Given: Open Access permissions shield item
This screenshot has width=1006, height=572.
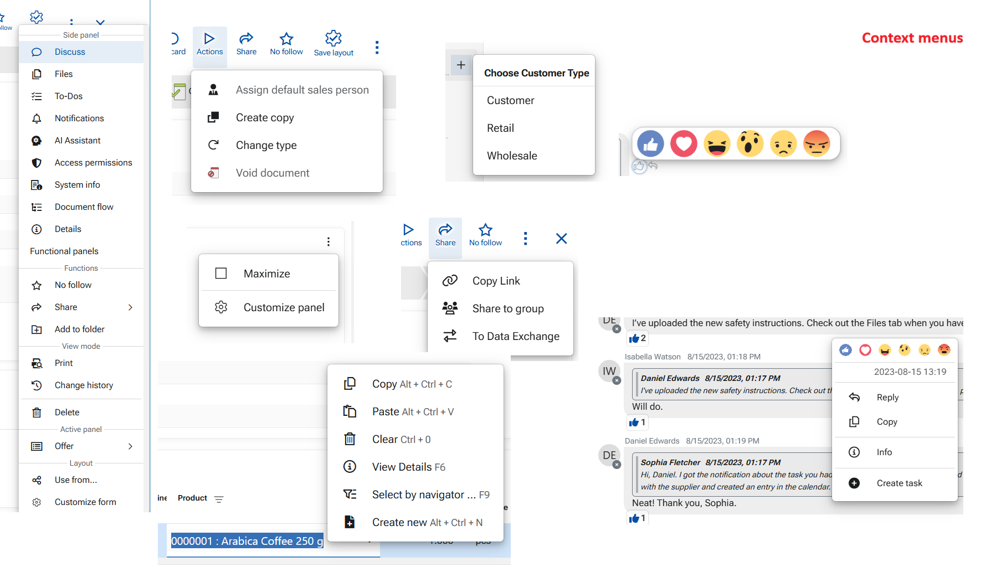Looking at the screenshot, I should coord(81,163).
